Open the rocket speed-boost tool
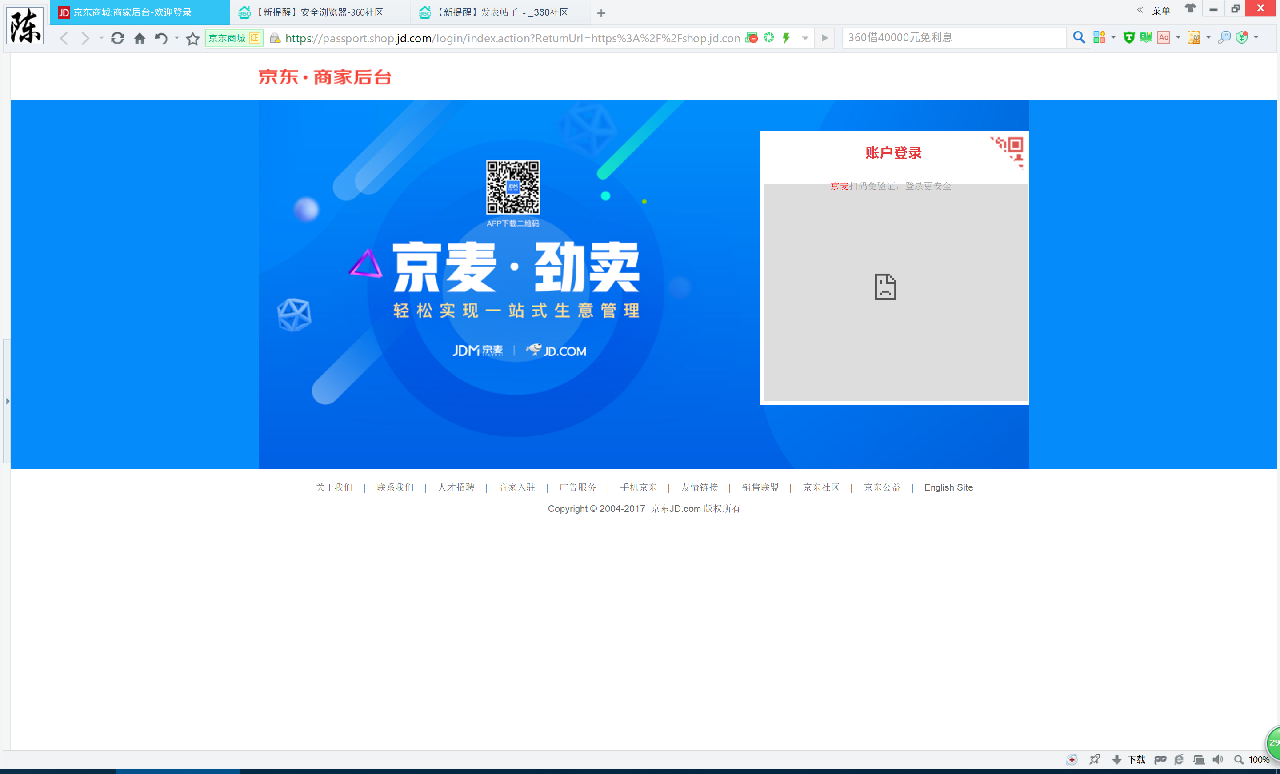This screenshot has width=1280, height=774. (1095, 759)
